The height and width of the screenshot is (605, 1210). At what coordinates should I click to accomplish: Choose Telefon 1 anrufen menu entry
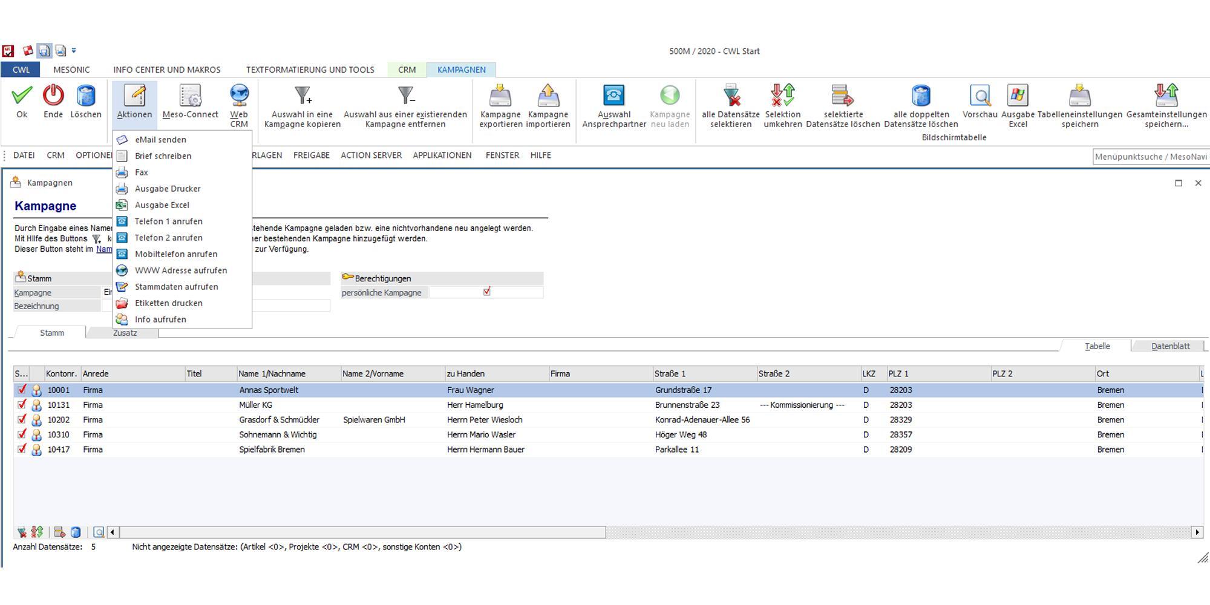[182, 221]
